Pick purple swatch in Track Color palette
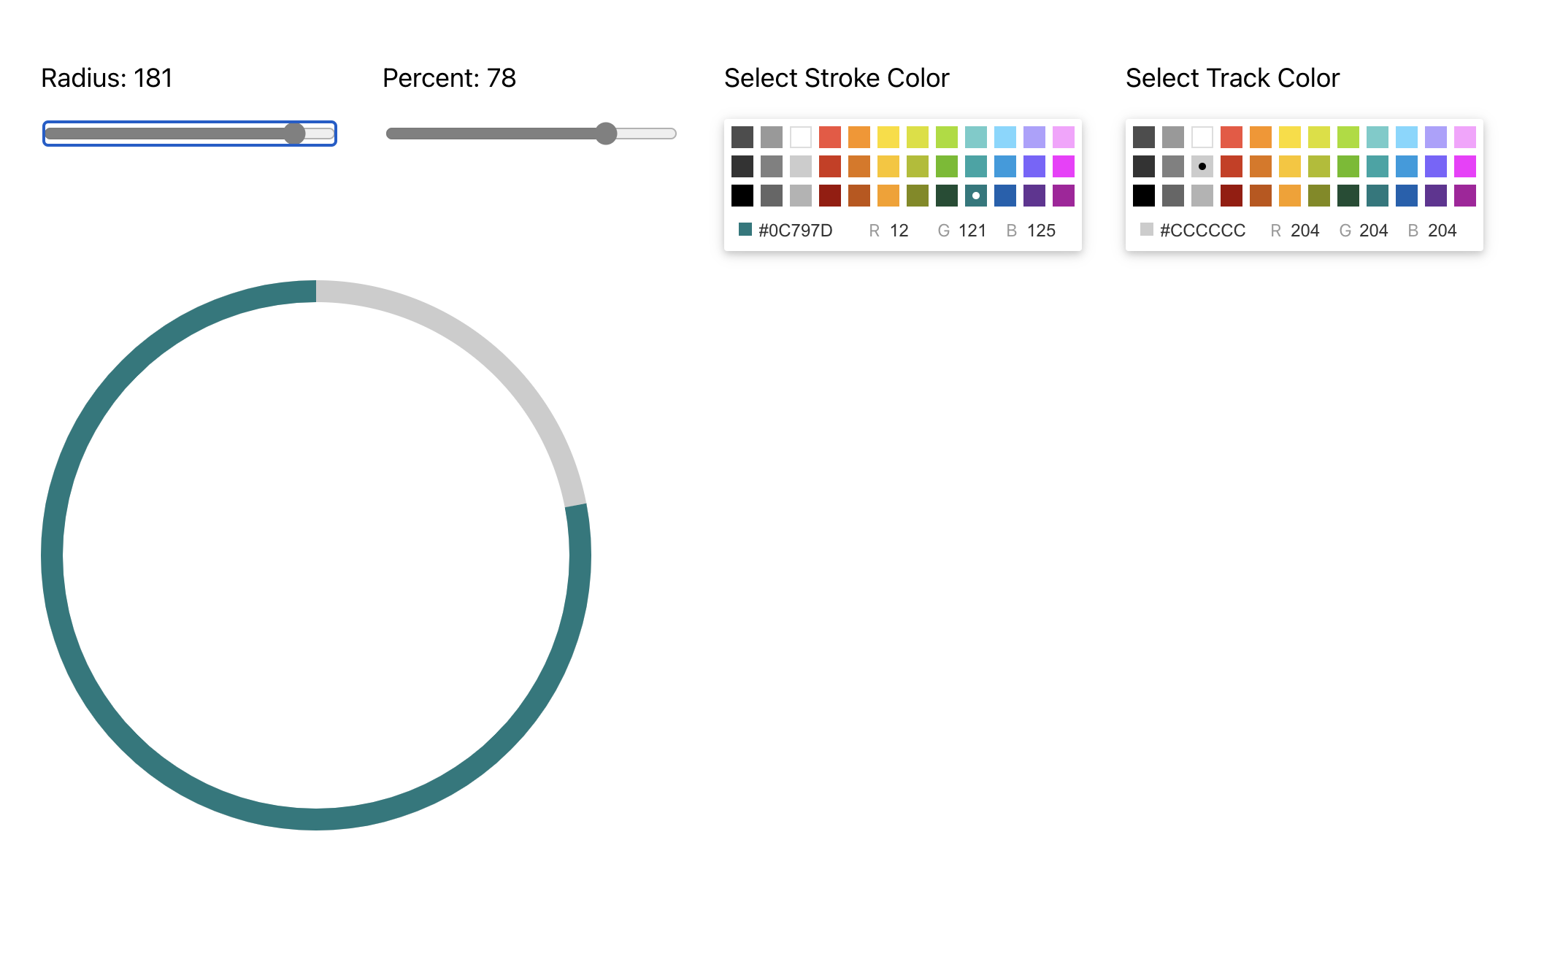1552x956 pixels. (x=1435, y=196)
